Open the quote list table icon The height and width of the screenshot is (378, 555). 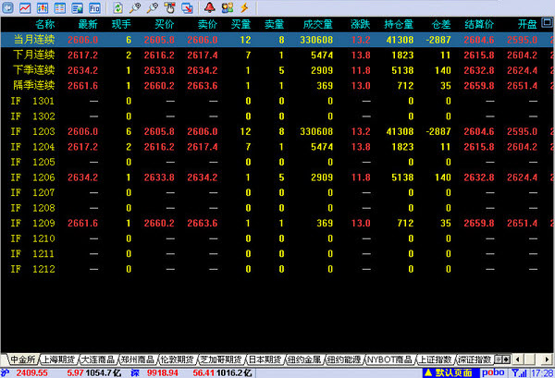click(x=59, y=7)
